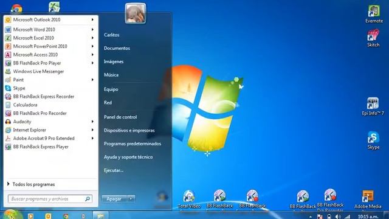
Task: Expand BB FlashBack Pro Player jump list arrow
Action: pyautogui.click(x=92, y=63)
